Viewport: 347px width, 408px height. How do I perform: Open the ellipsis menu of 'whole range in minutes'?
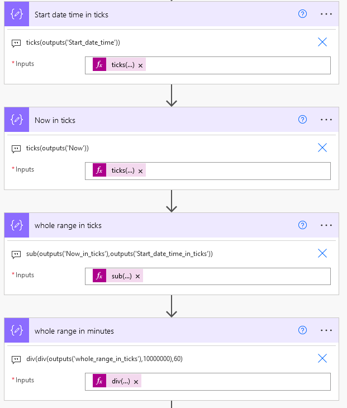click(x=326, y=331)
